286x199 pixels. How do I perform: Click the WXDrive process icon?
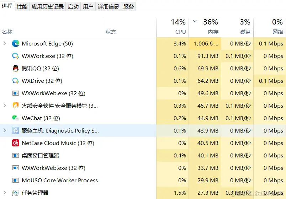(x=16, y=81)
